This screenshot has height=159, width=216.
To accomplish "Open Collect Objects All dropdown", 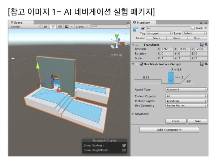I will point(186,96).
